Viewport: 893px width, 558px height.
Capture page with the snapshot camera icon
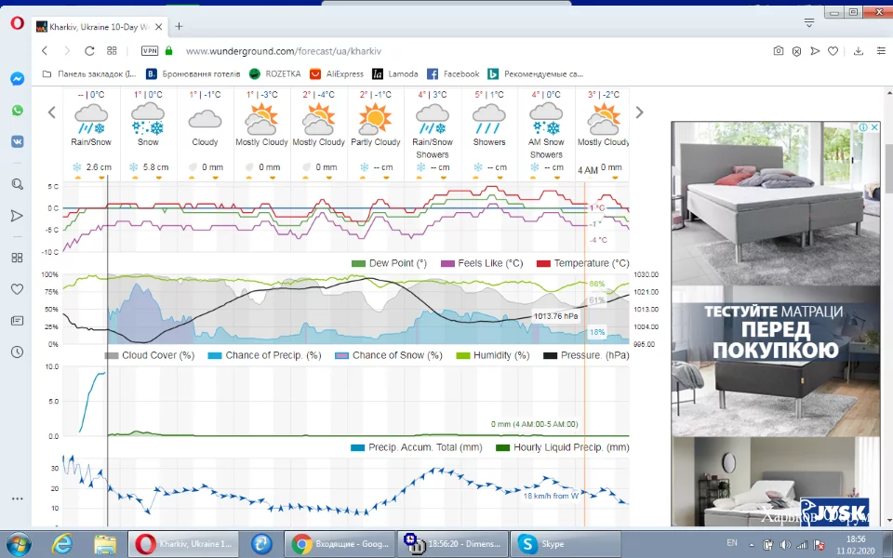point(779,51)
